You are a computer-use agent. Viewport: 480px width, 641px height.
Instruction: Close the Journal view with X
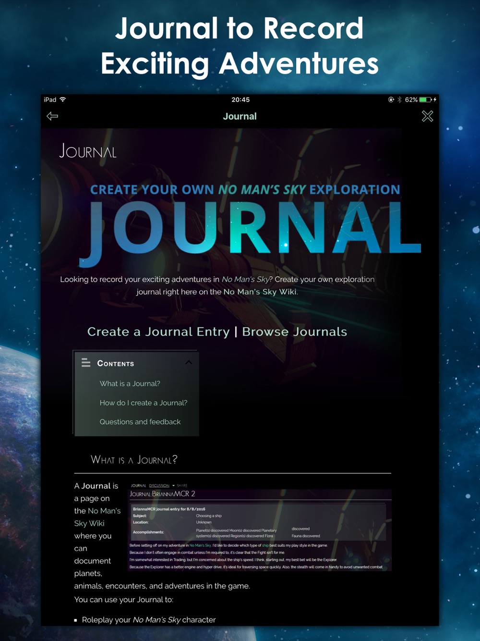pyautogui.click(x=427, y=116)
